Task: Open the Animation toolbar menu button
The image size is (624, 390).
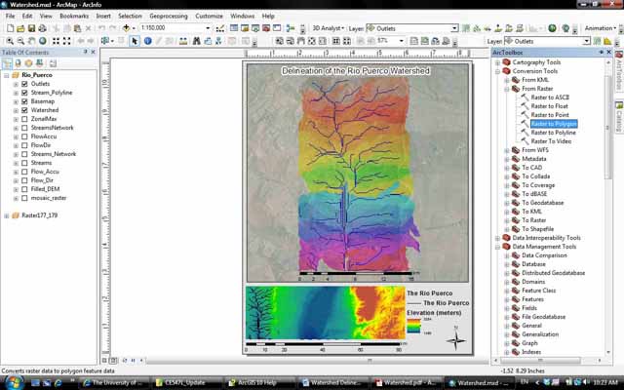Action: click(599, 28)
